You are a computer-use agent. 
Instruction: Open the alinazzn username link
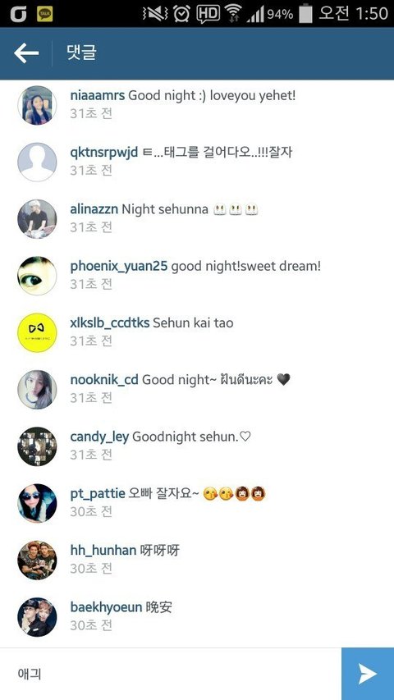click(x=94, y=209)
